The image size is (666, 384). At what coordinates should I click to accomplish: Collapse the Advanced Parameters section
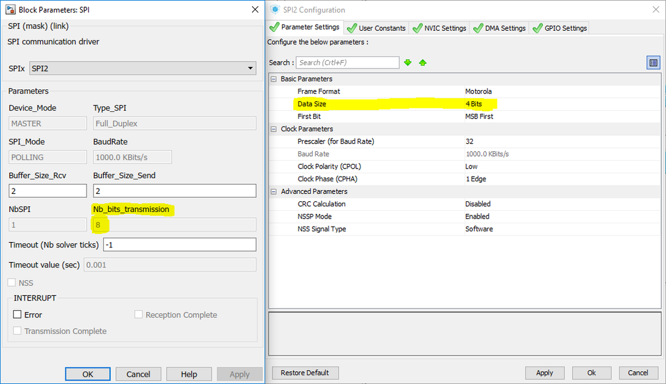[273, 191]
